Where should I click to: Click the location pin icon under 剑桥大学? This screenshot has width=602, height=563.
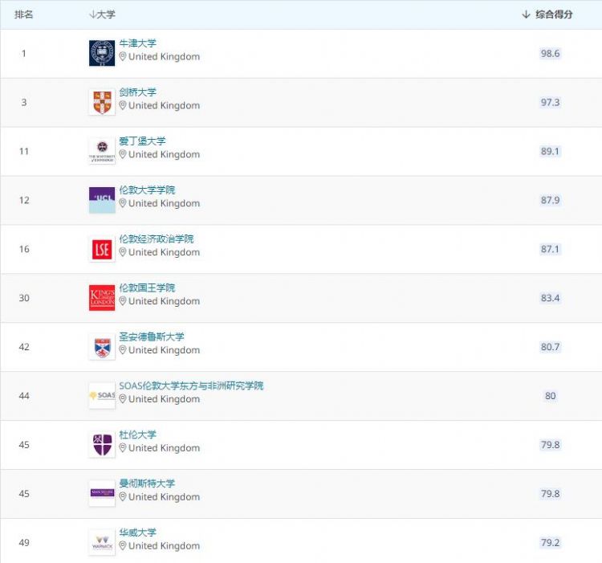pos(123,106)
